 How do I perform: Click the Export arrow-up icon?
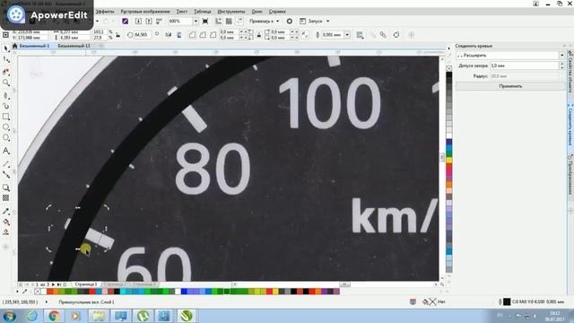148,22
